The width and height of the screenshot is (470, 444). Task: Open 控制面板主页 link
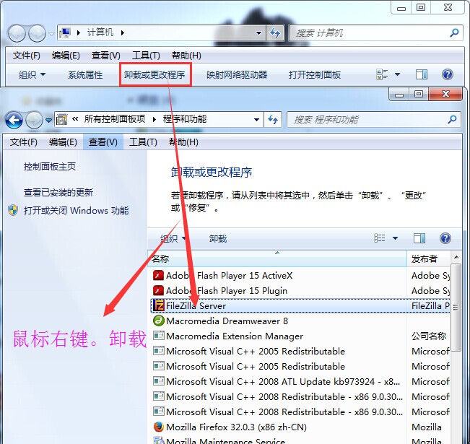50,166
